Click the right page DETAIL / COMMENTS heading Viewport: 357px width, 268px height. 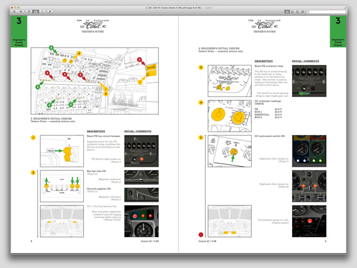coord(306,61)
